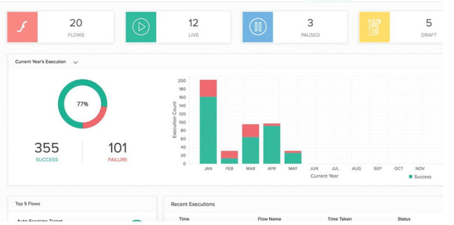Sort by the Time Taken column header
454x225 pixels.
pyautogui.click(x=339, y=219)
